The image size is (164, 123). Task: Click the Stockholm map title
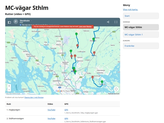[x=25, y=21]
